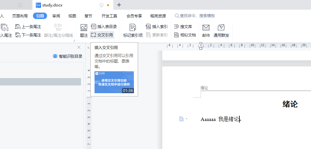The height and width of the screenshot is (149, 311).
Task: Go to previous endnote (上一条尾注)
Action: [28, 26]
